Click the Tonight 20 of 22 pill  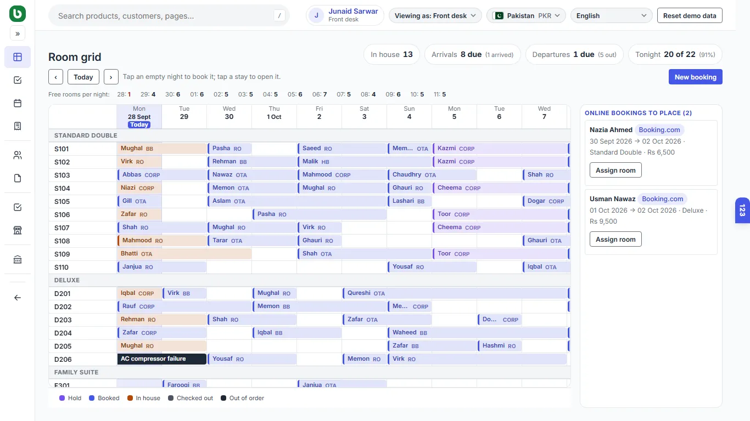tap(675, 54)
